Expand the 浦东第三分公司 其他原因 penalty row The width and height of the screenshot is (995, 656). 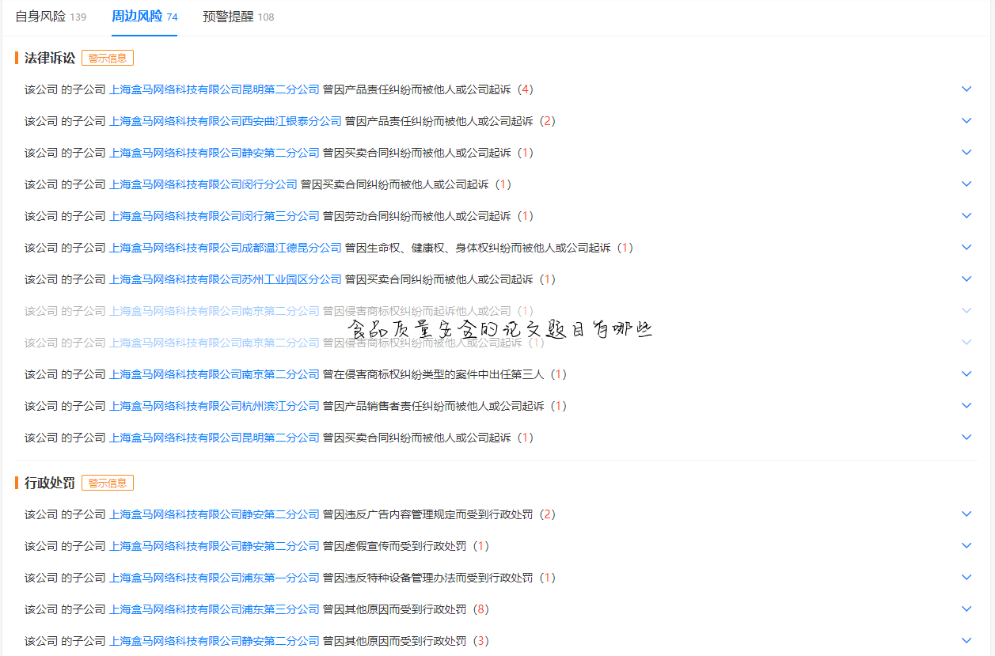pyautogui.click(x=967, y=609)
